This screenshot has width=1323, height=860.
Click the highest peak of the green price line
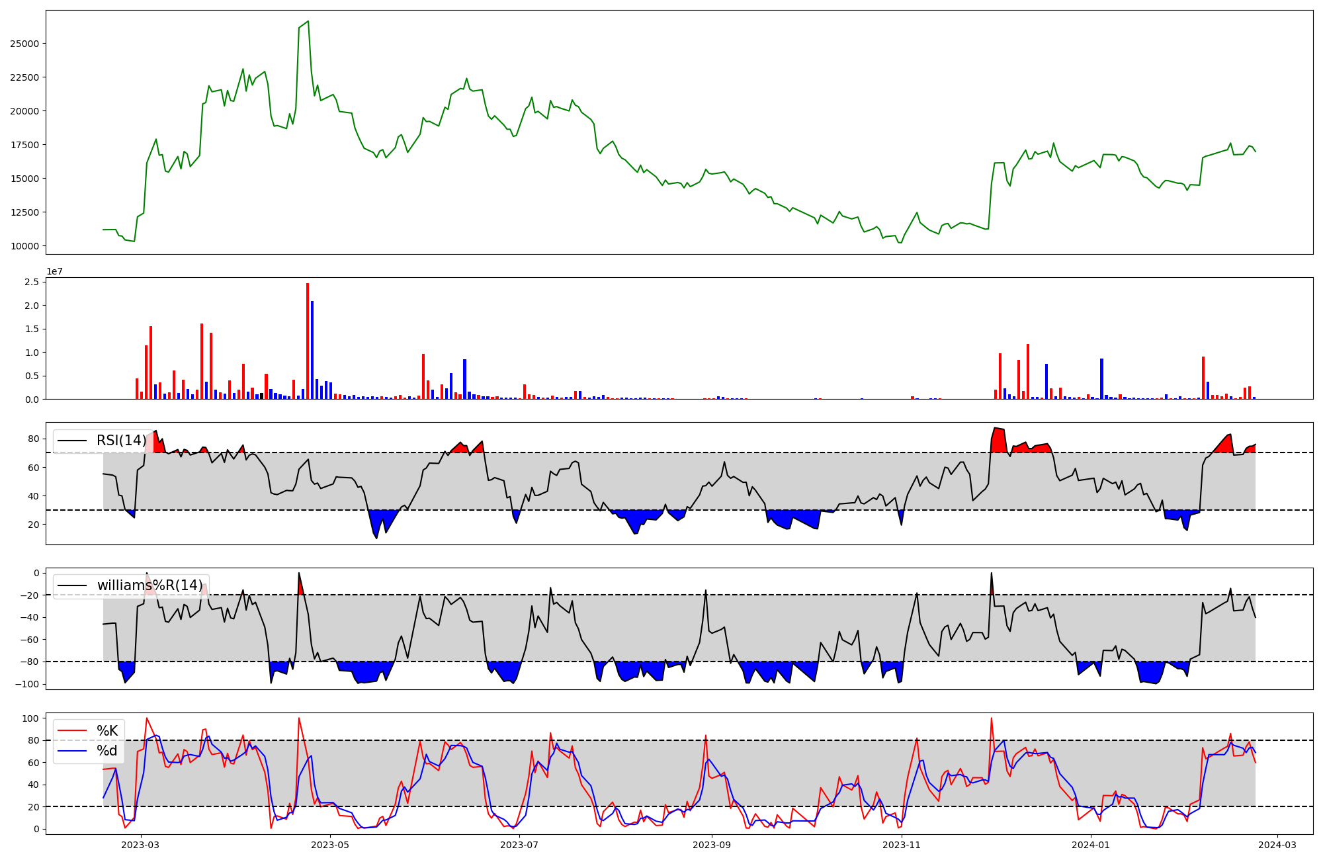pos(308,21)
